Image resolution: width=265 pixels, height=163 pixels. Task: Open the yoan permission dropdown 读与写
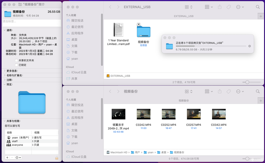(x=37, y=138)
